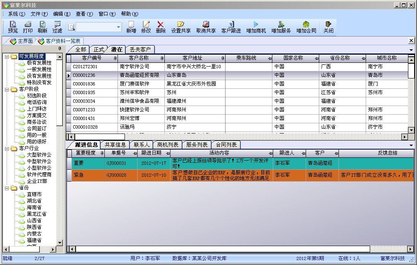
Task: Select 湖北省 in the province tree
Action: point(34,201)
